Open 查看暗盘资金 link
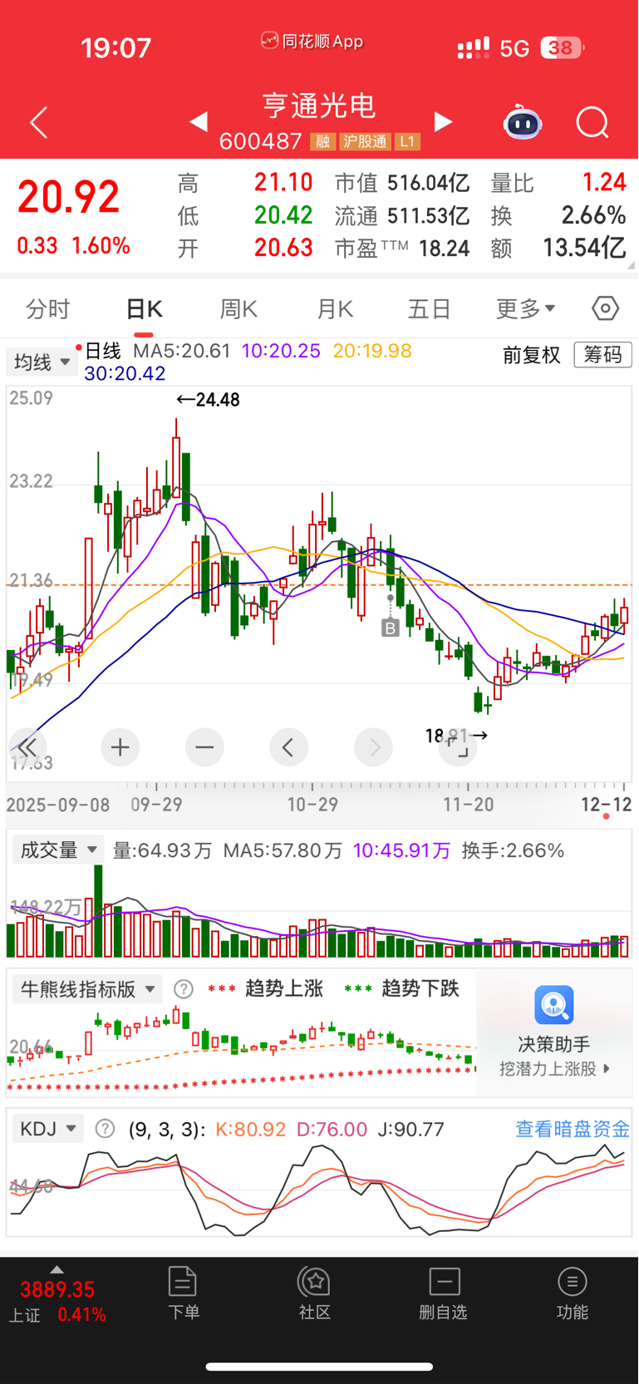 pos(573,1129)
